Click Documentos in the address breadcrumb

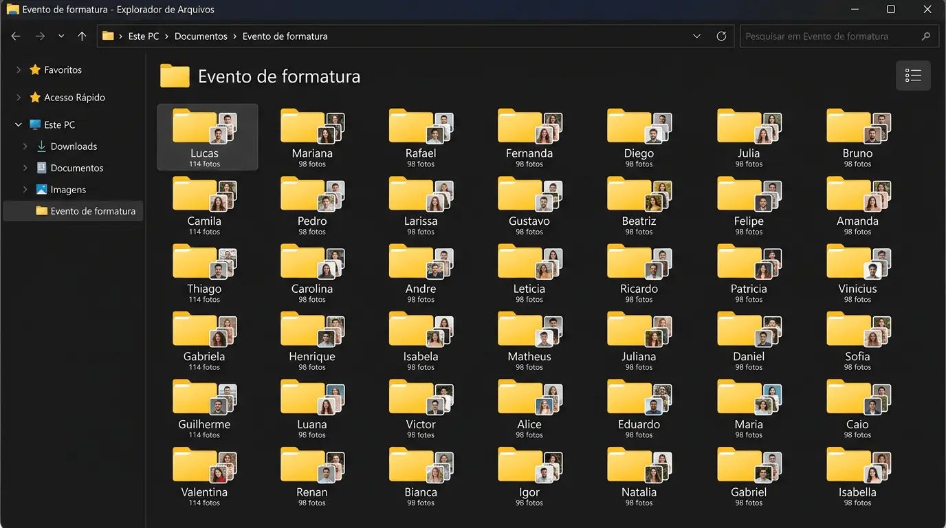point(201,36)
